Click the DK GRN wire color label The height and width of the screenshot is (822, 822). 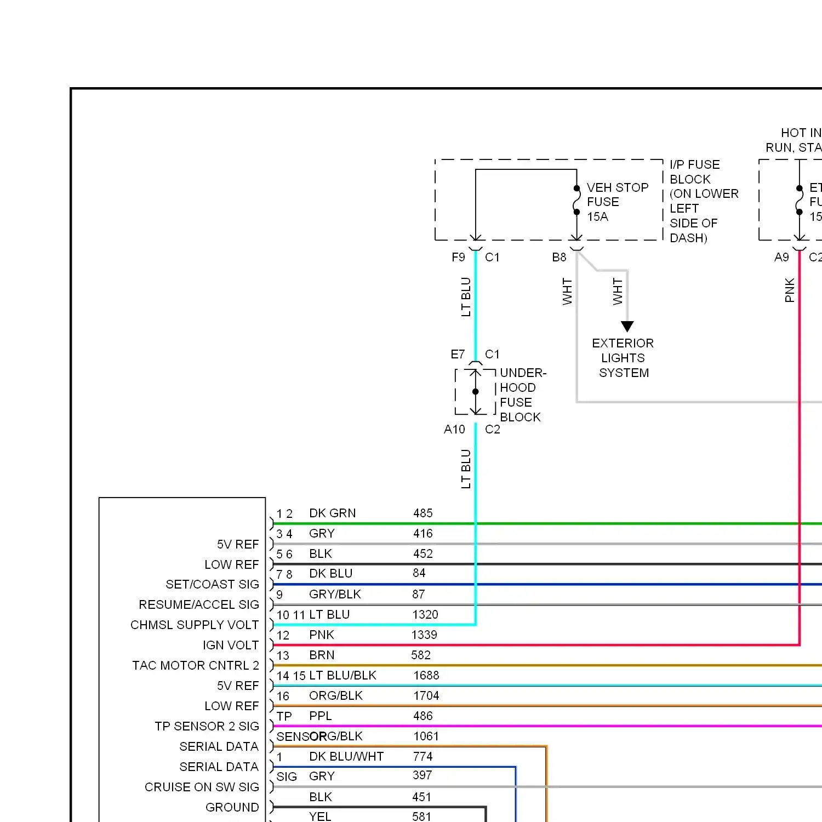[333, 513]
